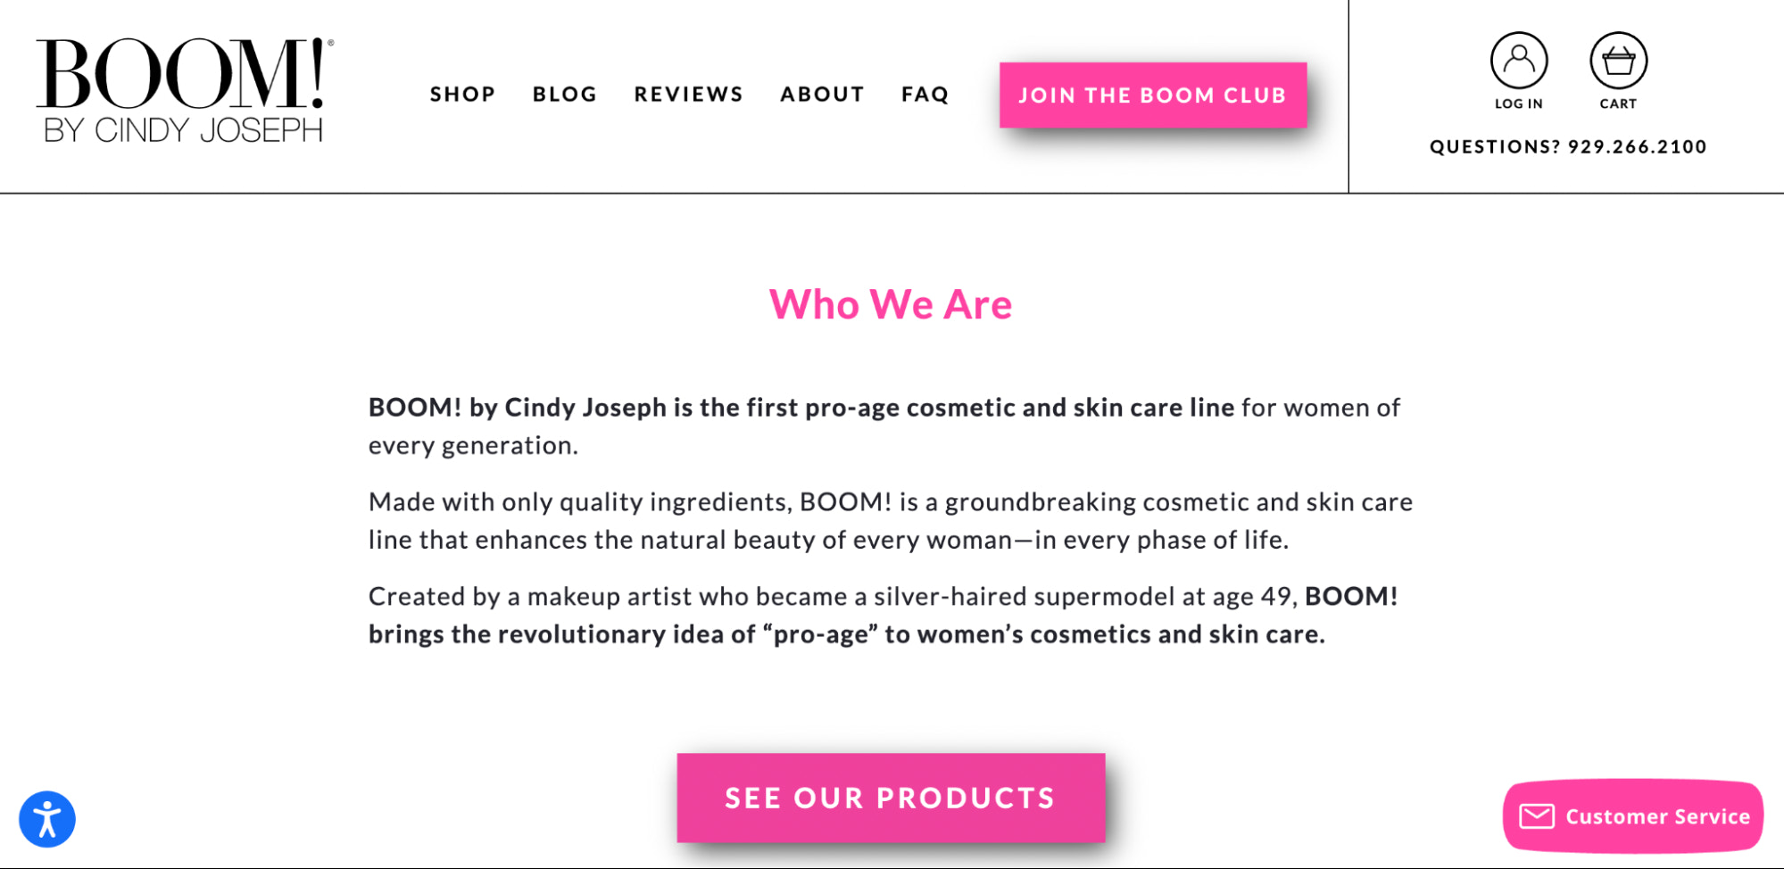Click the phone number 929.266.2100

click(x=1637, y=147)
